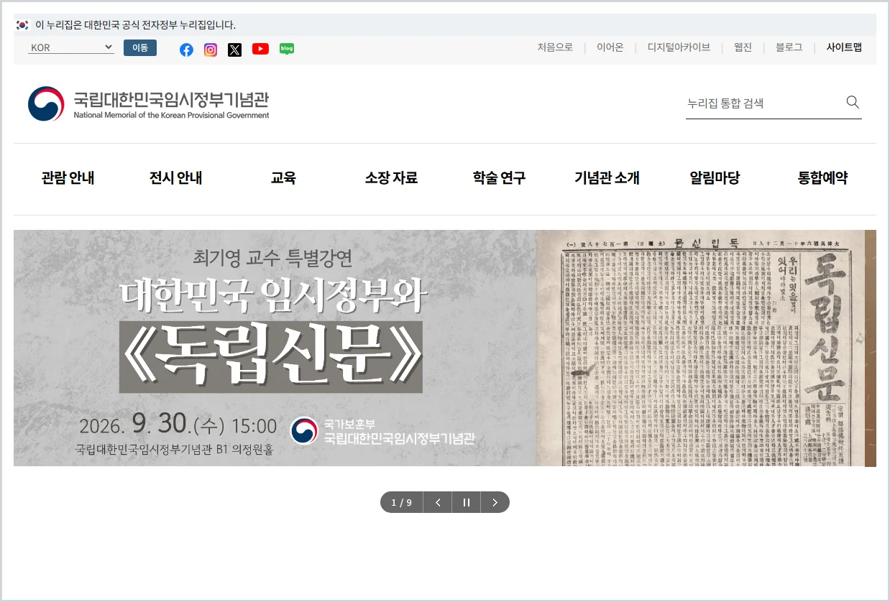
Task: Open the 전시 안내 menu
Action: point(175,178)
